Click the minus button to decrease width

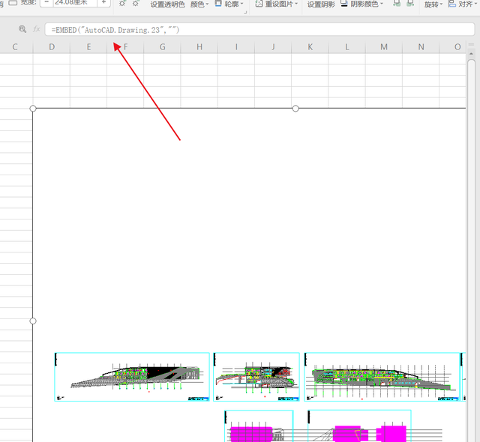coord(46,2)
